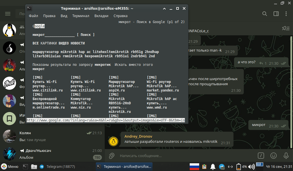Click the suggested микротик query
293x171 pixels.
tap(103, 65)
